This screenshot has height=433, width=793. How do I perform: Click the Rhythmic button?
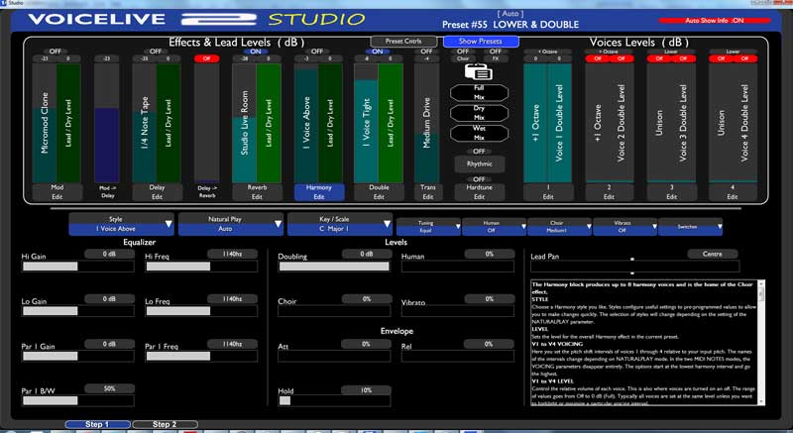tap(479, 164)
